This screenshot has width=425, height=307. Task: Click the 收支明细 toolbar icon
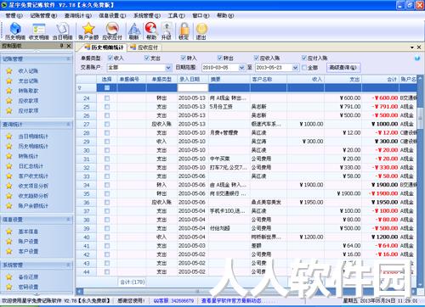pos(39,31)
